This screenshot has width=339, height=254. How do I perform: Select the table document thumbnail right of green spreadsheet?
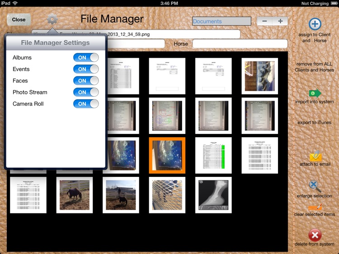(x=259, y=155)
